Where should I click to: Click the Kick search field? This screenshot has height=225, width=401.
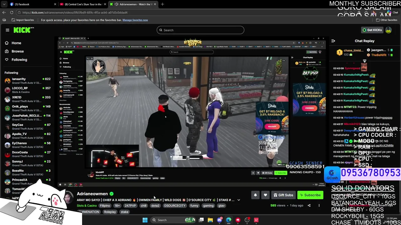point(200,30)
